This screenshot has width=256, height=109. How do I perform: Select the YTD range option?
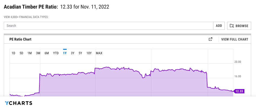click(x=56, y=53)
